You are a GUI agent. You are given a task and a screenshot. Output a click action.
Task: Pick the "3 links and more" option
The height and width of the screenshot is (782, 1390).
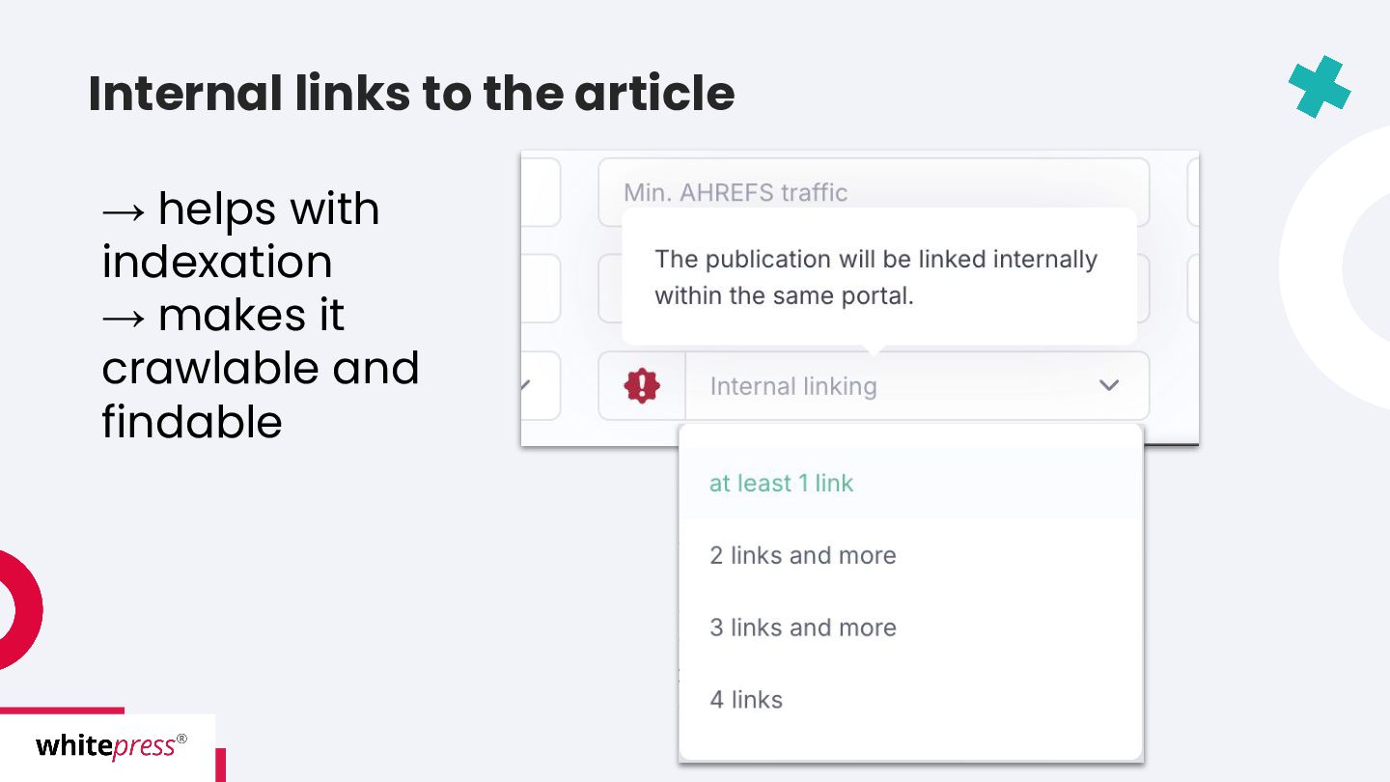802,628
